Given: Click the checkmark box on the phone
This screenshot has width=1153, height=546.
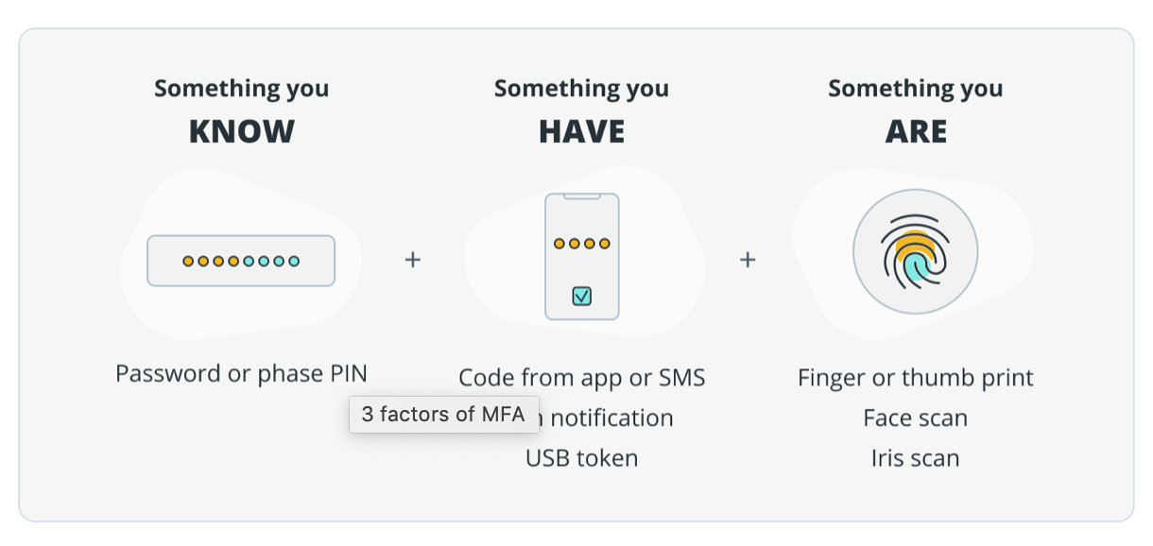Looking at the screenshot, I should click(x=582, y=297).
